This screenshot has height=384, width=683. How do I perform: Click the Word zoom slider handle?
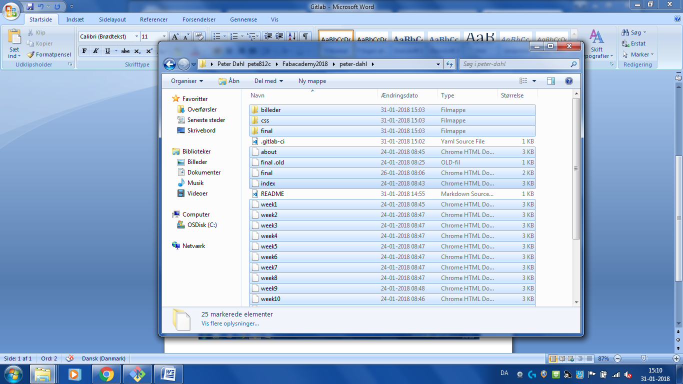(644, 358)
